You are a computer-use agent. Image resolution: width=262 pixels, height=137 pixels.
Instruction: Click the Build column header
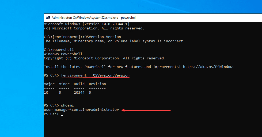click(79, 84)
